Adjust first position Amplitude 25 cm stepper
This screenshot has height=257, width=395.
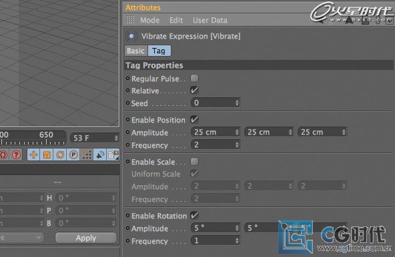point(237,132)
